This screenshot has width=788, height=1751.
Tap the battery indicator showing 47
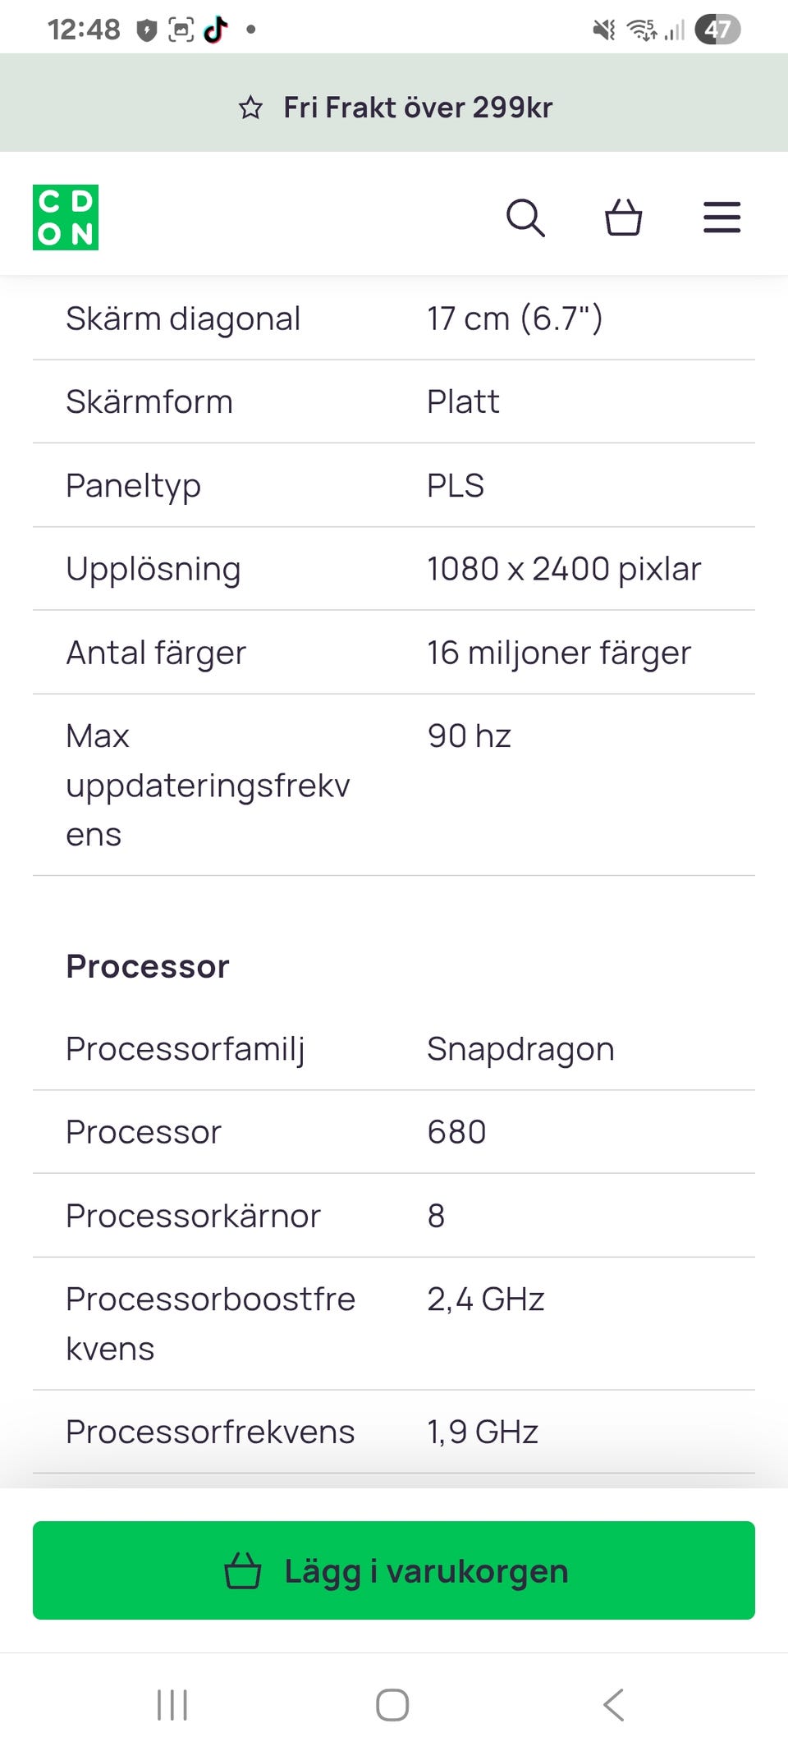pos(717,30)
